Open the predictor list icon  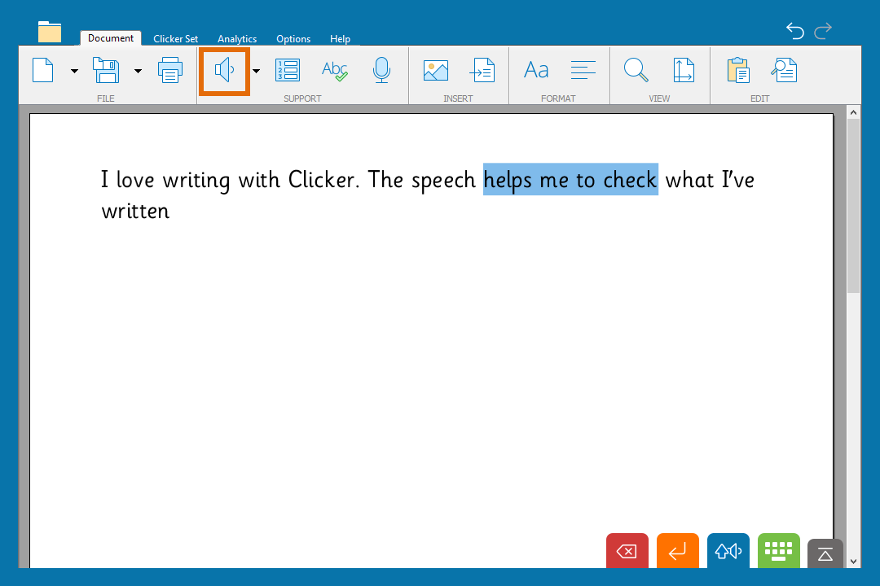pos(287,71)
